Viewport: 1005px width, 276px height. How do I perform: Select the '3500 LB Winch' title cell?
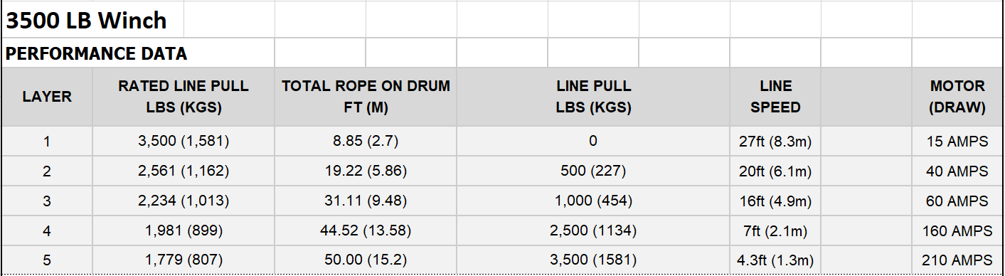point(92,20)
